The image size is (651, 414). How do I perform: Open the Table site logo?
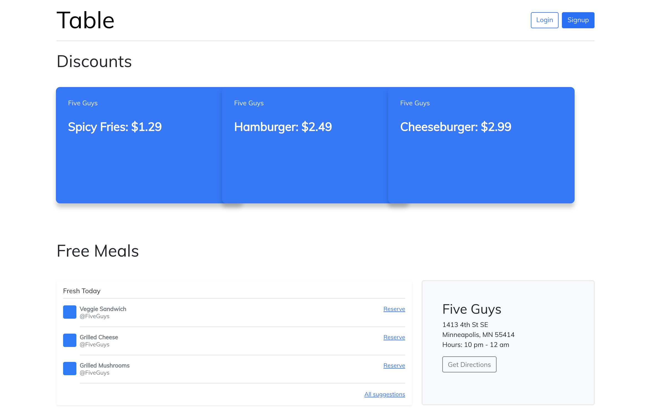[x=85, y=20]
